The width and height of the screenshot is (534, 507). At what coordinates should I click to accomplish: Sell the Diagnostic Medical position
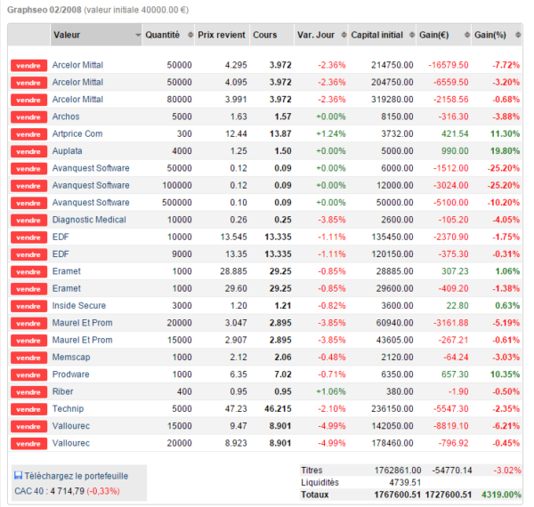tap(29, 221)
